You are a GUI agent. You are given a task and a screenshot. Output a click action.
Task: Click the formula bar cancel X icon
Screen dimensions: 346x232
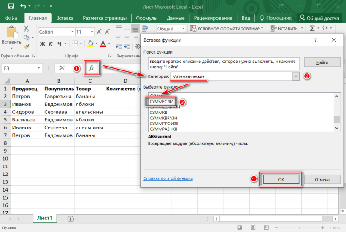point(62,68)
